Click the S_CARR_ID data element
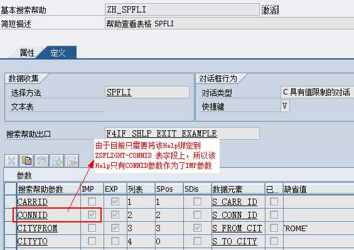The image size is (354, 250). tap(238, 202)
